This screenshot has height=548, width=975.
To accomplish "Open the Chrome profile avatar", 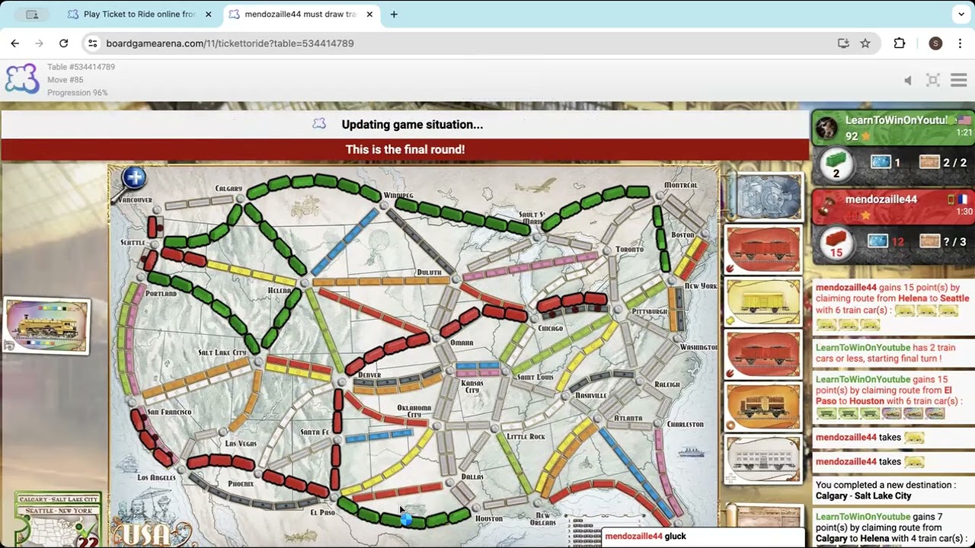I will click(935, 43).
